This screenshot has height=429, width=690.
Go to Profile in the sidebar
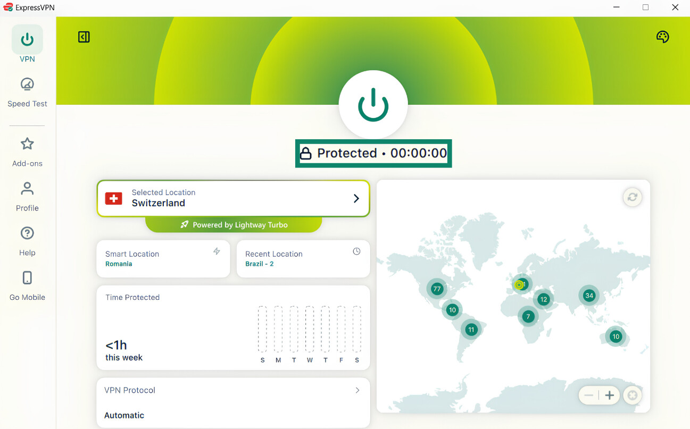coord(27,196)
